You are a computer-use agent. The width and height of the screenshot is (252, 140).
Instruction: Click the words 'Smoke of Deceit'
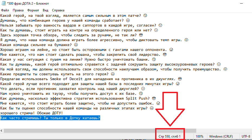[x=66, y=79]
